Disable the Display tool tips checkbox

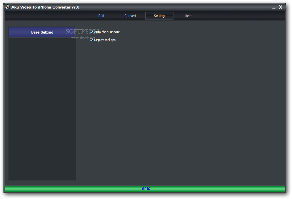click(92, 40)
